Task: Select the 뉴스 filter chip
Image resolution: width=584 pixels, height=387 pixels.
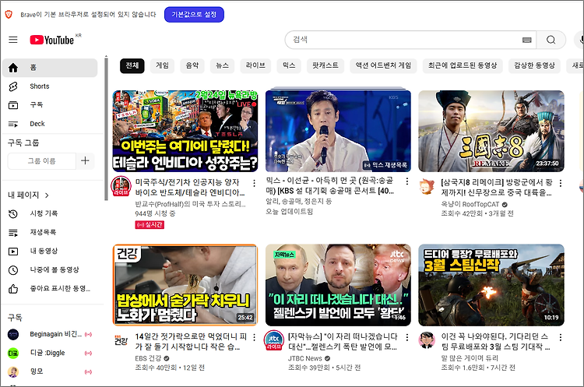Action: [x=223, y=65]
